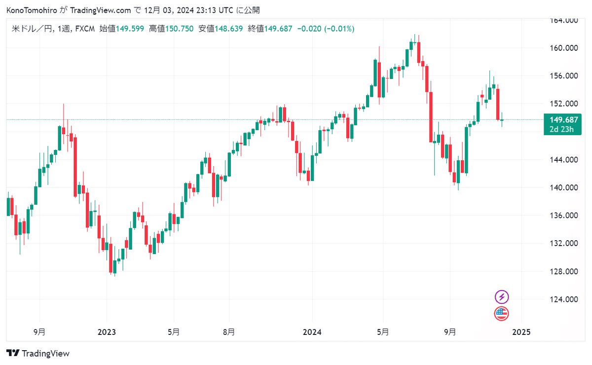
Task: Click the 144.000 price axis label
Action: click(x=564, y=160)
